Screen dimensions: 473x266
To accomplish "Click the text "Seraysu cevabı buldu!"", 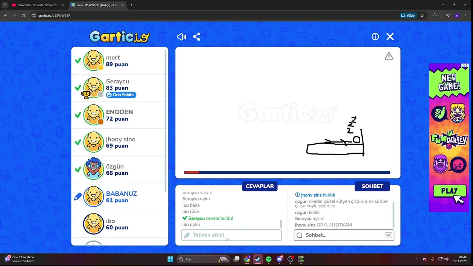I will click(211, 218).
